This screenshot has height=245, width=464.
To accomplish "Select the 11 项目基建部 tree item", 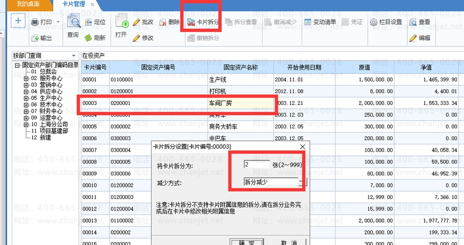I will tap(50, 131).
